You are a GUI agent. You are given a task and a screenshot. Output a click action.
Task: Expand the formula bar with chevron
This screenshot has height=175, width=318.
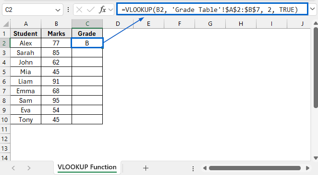[313, 9]
